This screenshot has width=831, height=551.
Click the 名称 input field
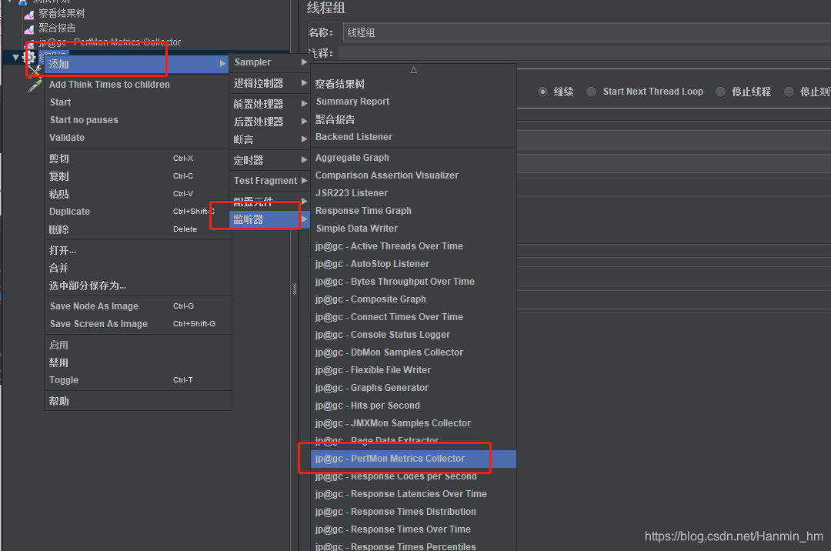586,33
